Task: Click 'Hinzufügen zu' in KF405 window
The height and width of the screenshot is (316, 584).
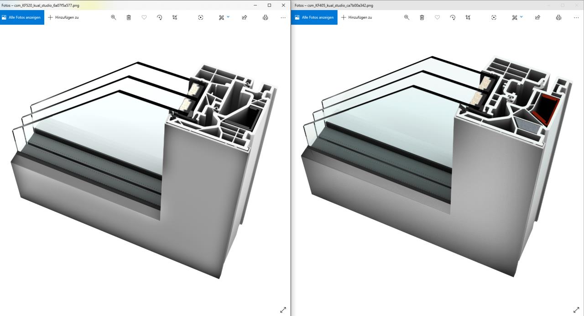Action: pyautogui.click(x=357, y=17)
